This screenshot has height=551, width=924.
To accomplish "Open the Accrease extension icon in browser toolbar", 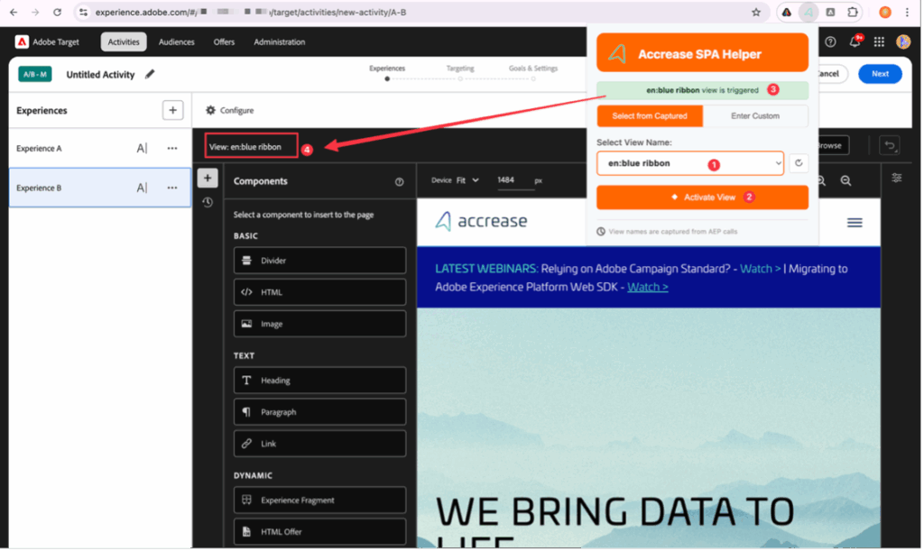I will (x=808, y=12).
